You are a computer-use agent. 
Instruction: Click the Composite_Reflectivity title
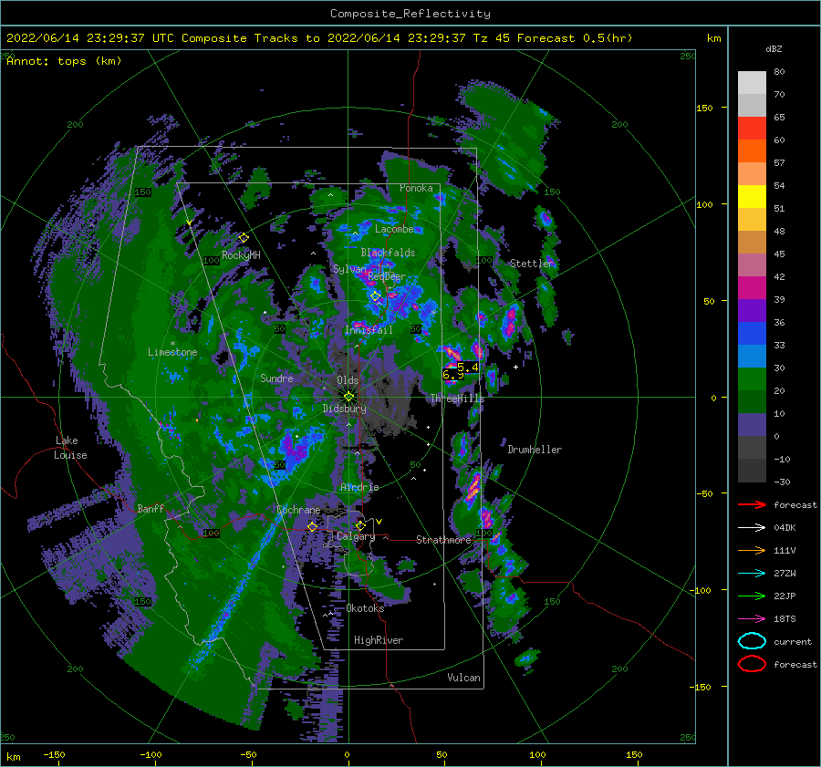click(410, 14)
